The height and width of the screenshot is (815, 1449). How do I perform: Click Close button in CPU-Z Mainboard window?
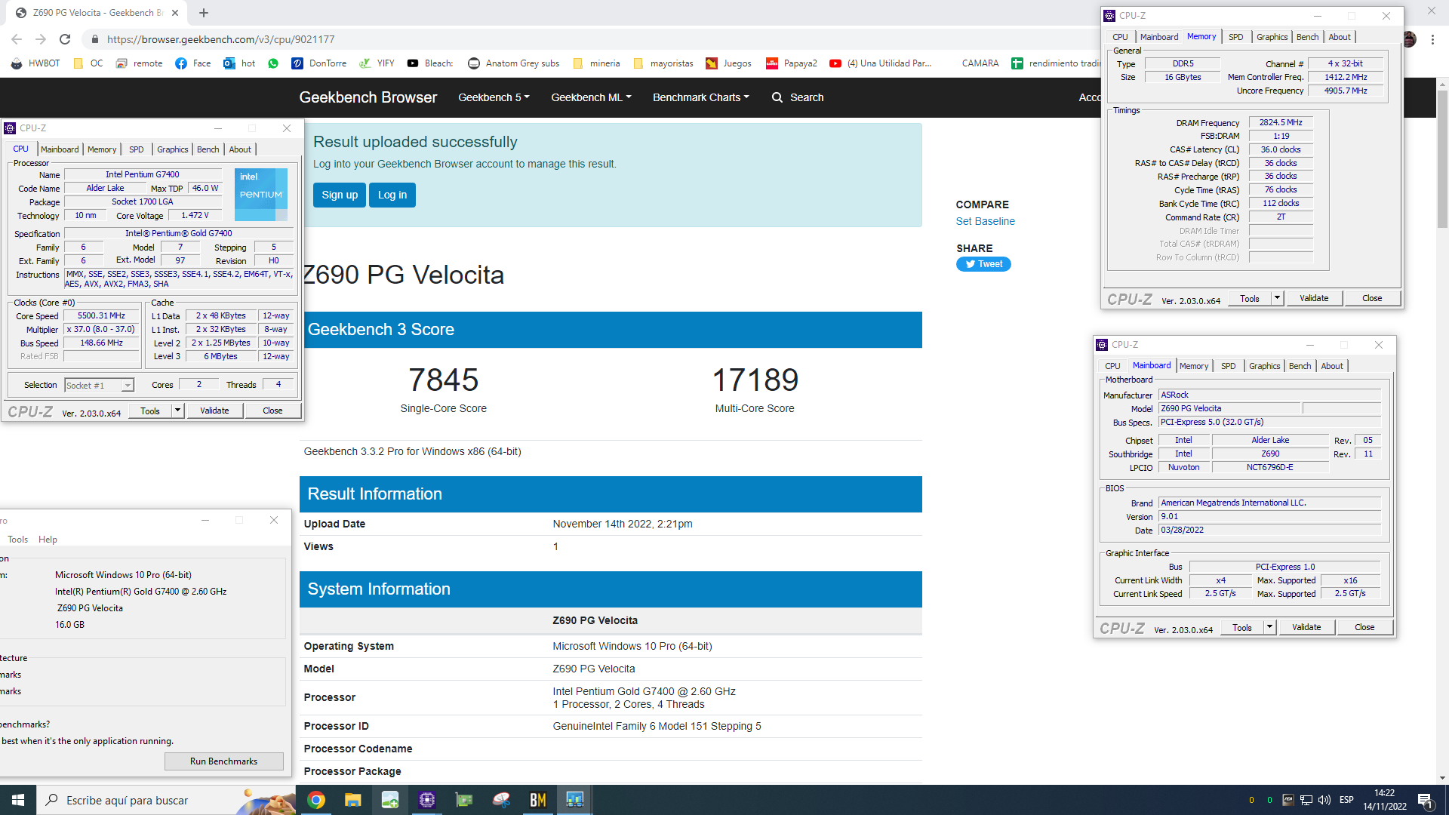tap(1364, 627)
